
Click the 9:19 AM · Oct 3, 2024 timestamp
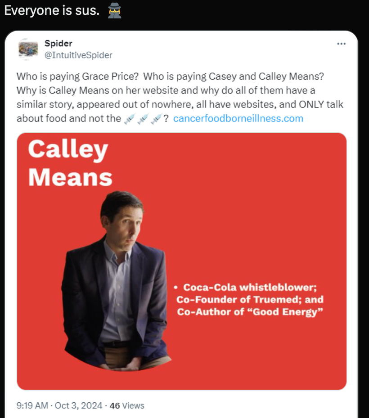pos(59,405)
